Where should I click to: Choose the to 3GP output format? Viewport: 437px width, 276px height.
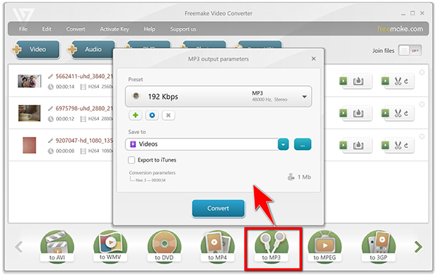tap(379, 246)
